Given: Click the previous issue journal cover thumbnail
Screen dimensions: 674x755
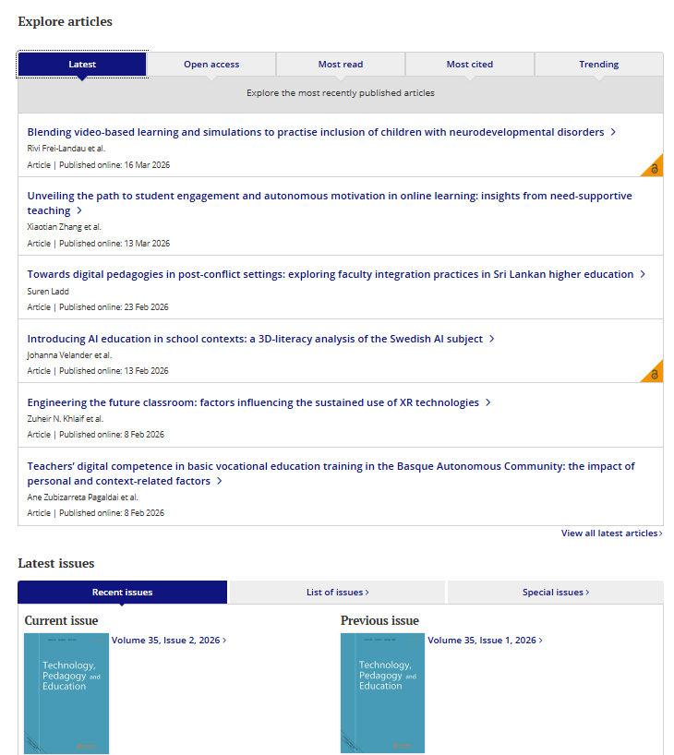Looking at the screenshot, I should pos(382,693).
